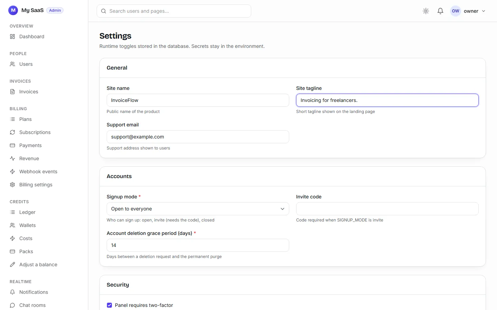Click the Revenue activity icon

12,158
